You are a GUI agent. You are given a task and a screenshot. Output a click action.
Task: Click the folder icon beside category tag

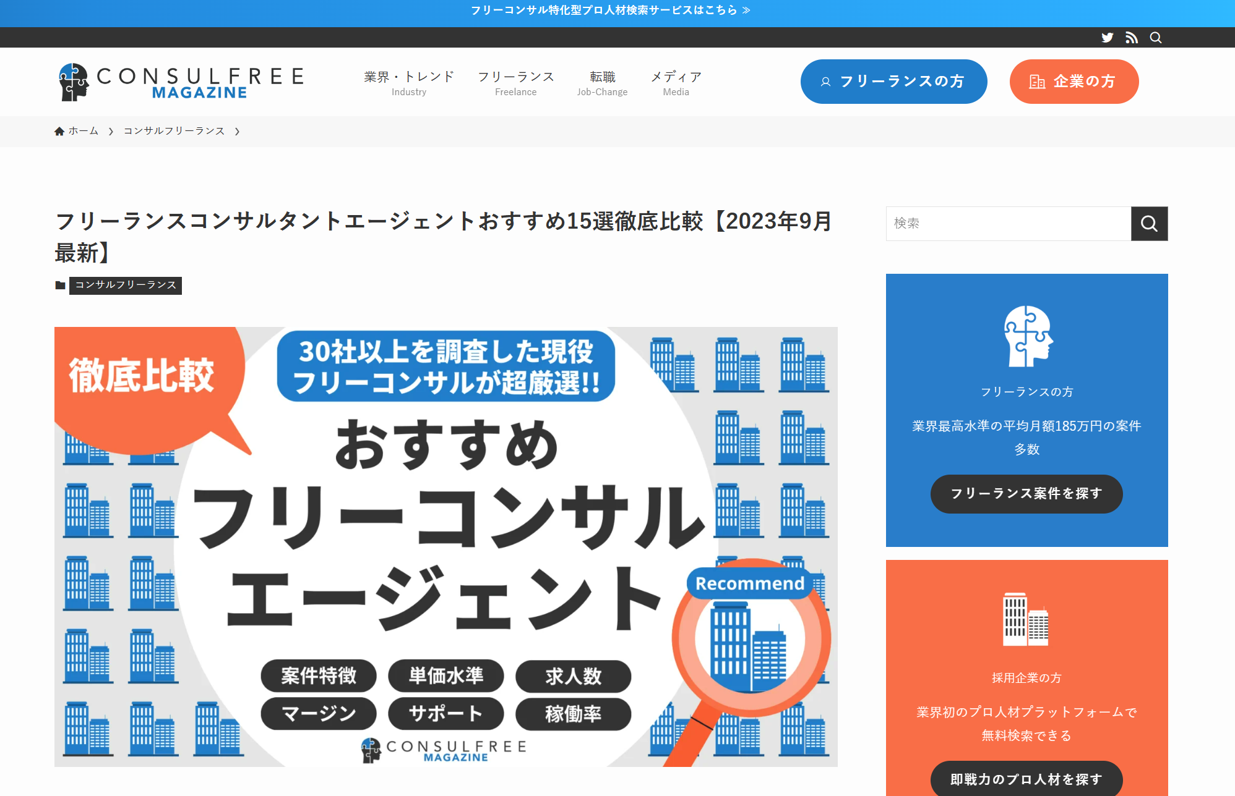click(x=60, y=286)
